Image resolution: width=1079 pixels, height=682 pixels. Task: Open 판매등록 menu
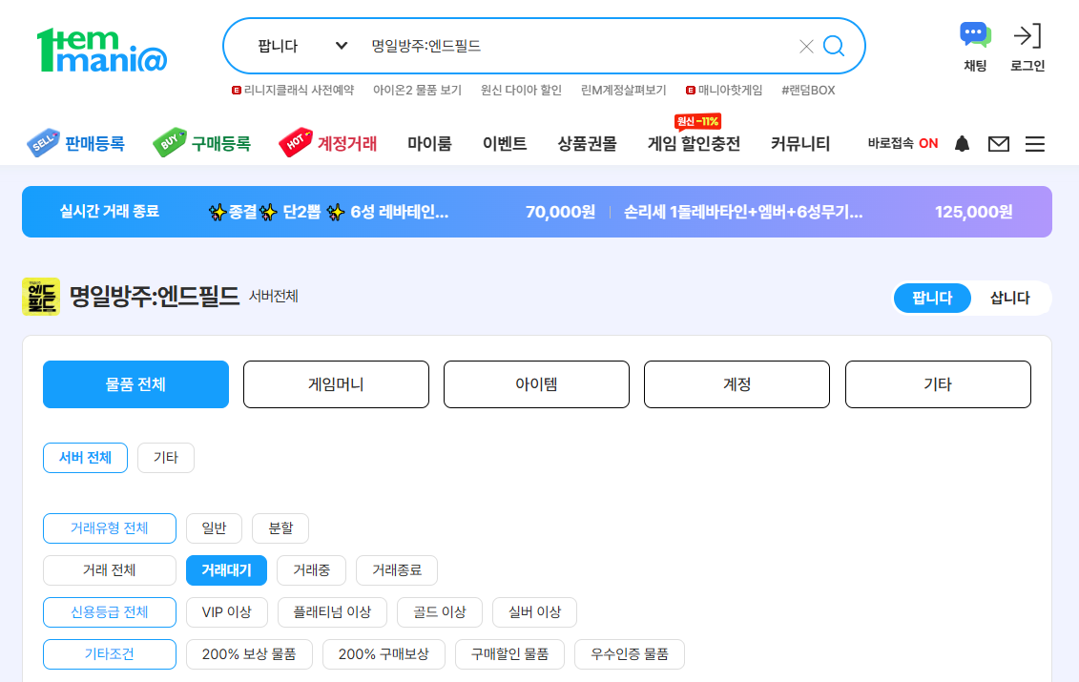95,144
